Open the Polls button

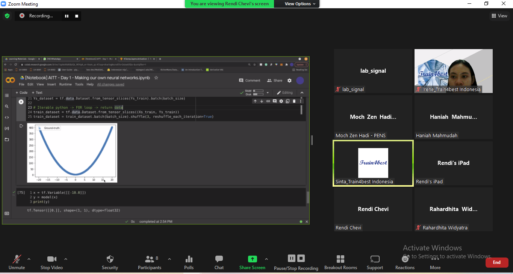[x=189, y=262]
